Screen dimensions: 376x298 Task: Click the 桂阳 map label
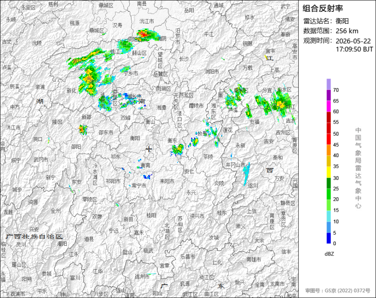pos(151,216)
